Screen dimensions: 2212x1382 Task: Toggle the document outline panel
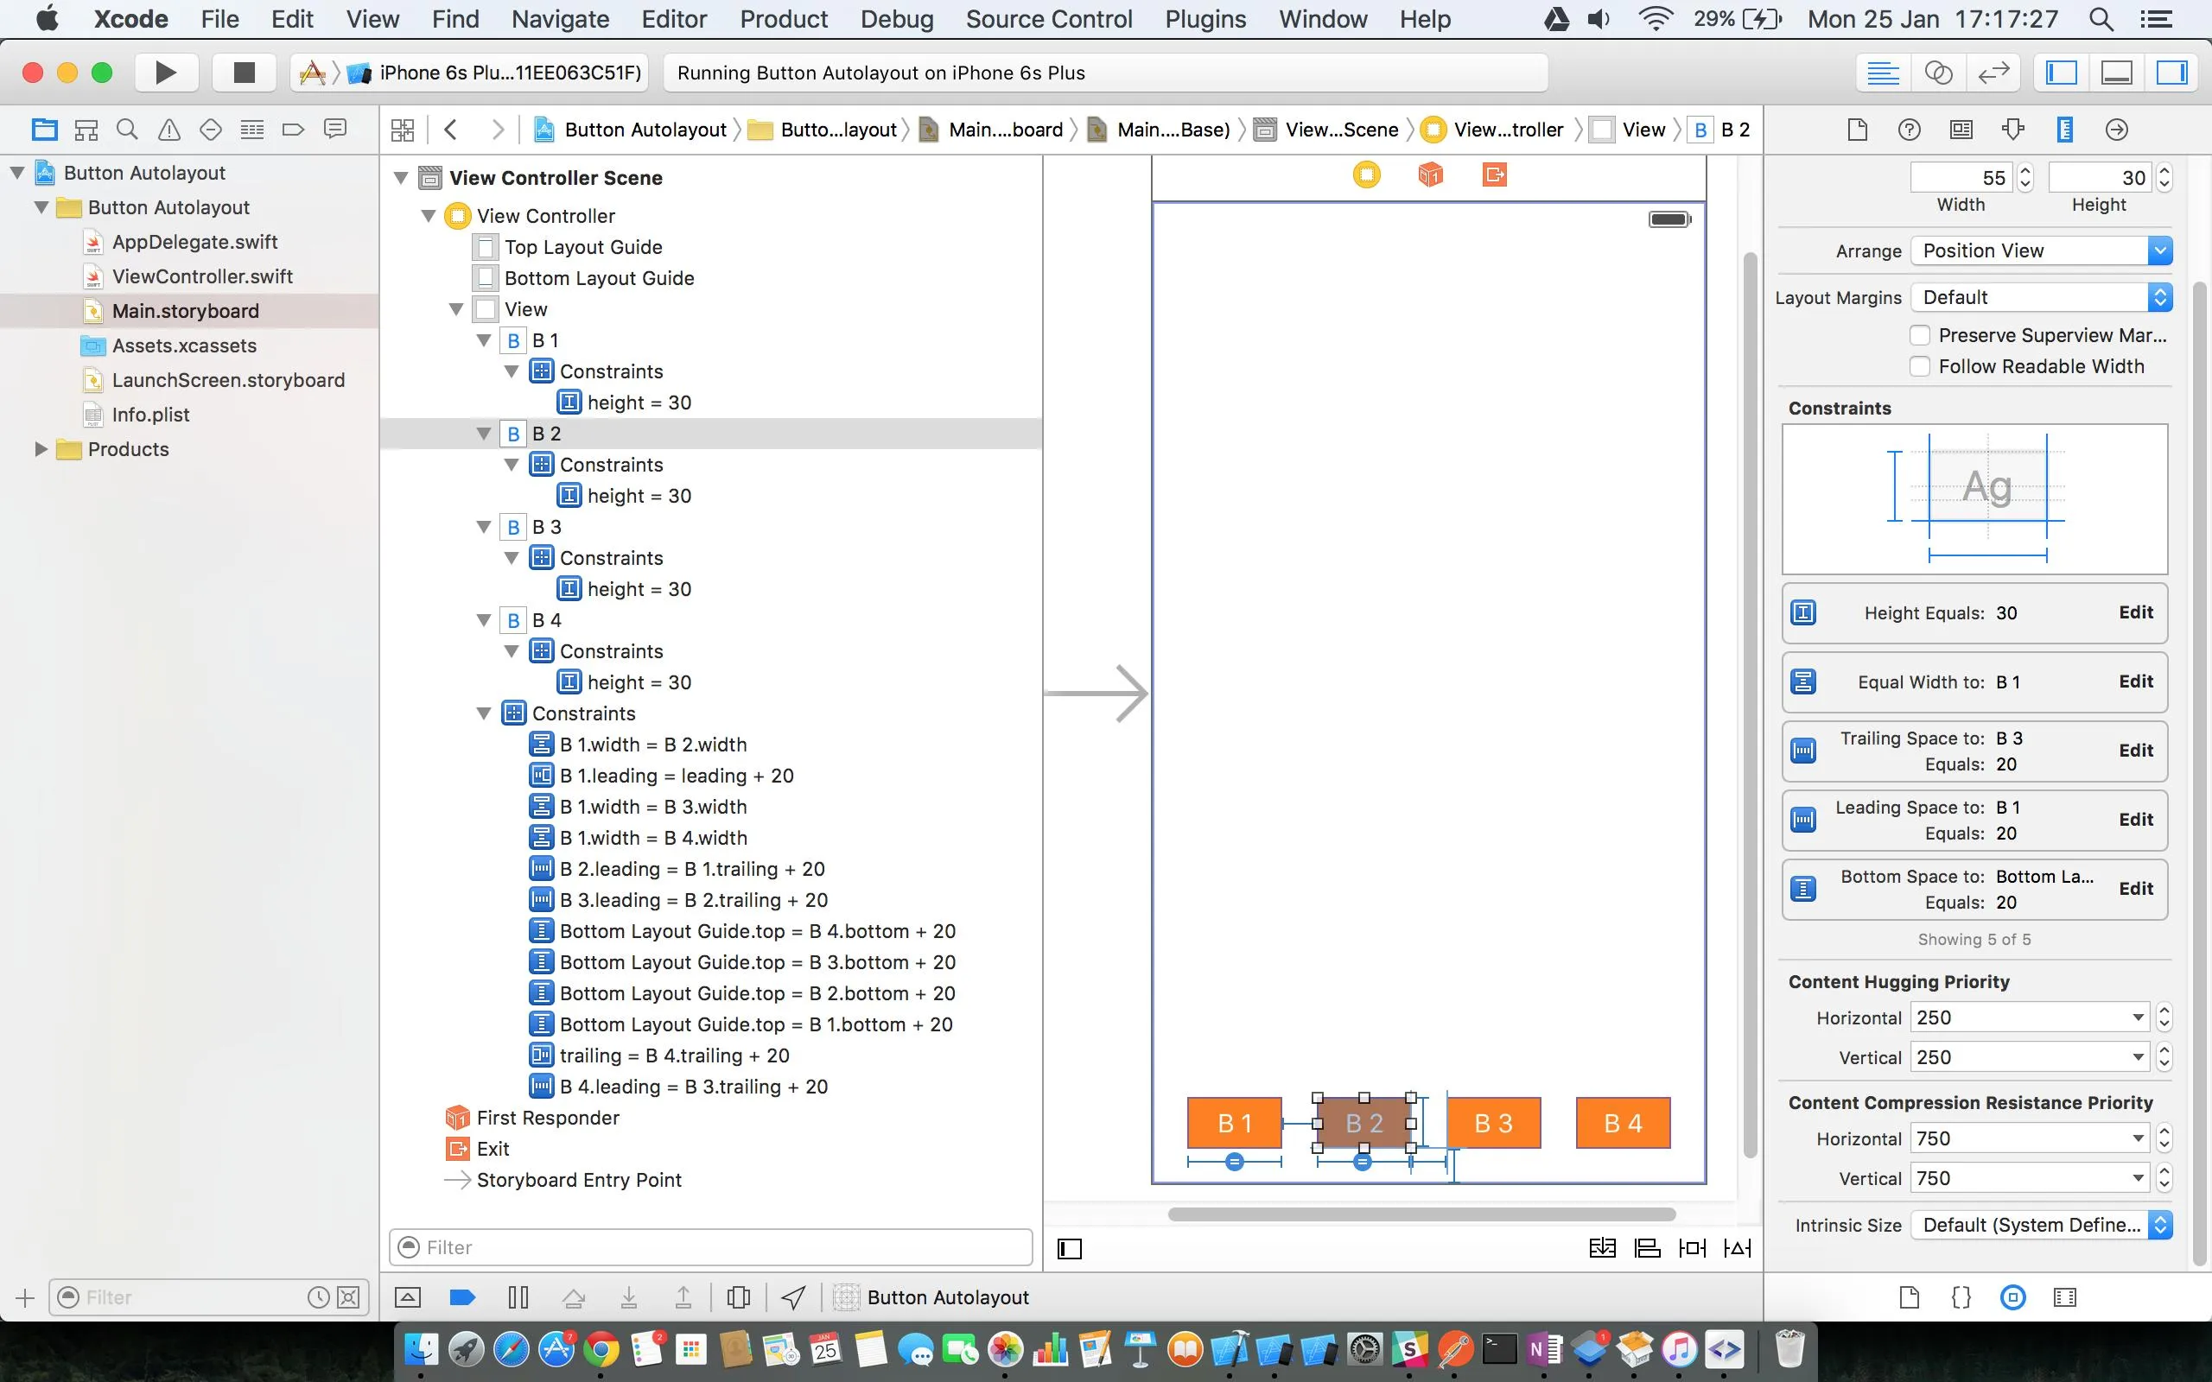[1070, 1249]
